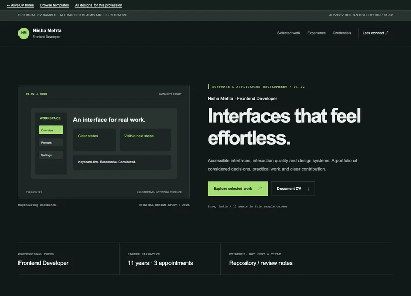Jump to Selected work section
411x296 pixels.
(289, 33)
